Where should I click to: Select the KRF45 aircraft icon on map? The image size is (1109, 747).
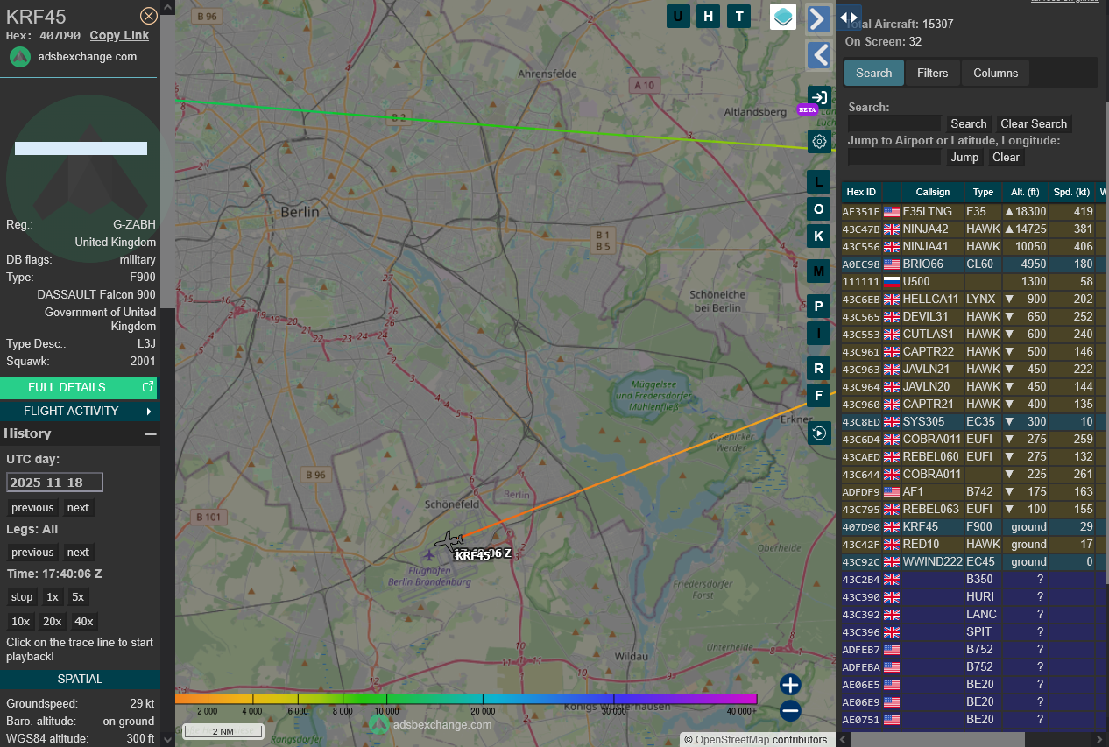coord(450,541)
